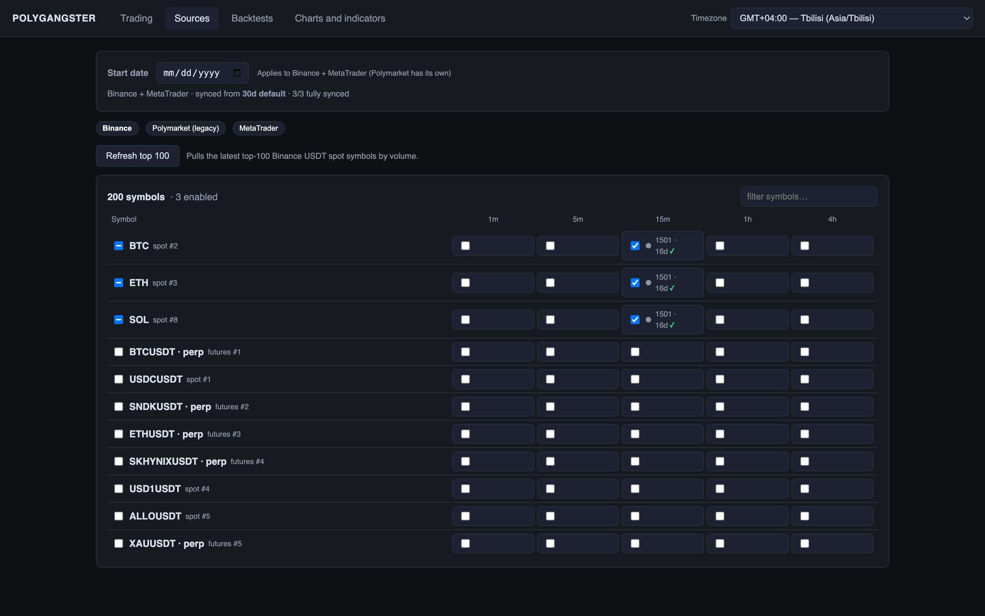The height and width of the screenshot is (616, 985).
Task: Enable the SOL 1h timeframe checkbox
Action: (720, 320)
